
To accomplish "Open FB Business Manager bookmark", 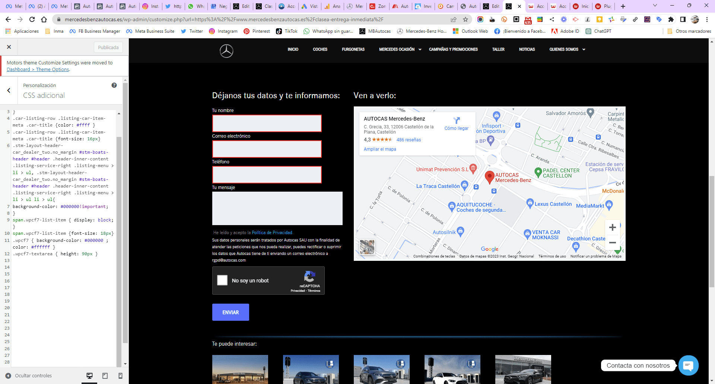I will tap(95, 31).
